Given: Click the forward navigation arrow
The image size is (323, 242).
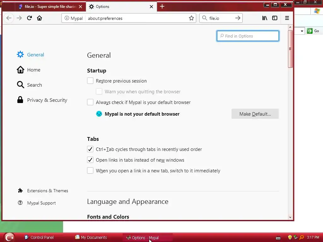Looking at the screenshot, I should tap(19, 18).
